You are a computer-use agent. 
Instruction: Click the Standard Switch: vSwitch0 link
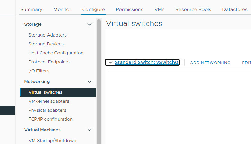coord(146,62)
